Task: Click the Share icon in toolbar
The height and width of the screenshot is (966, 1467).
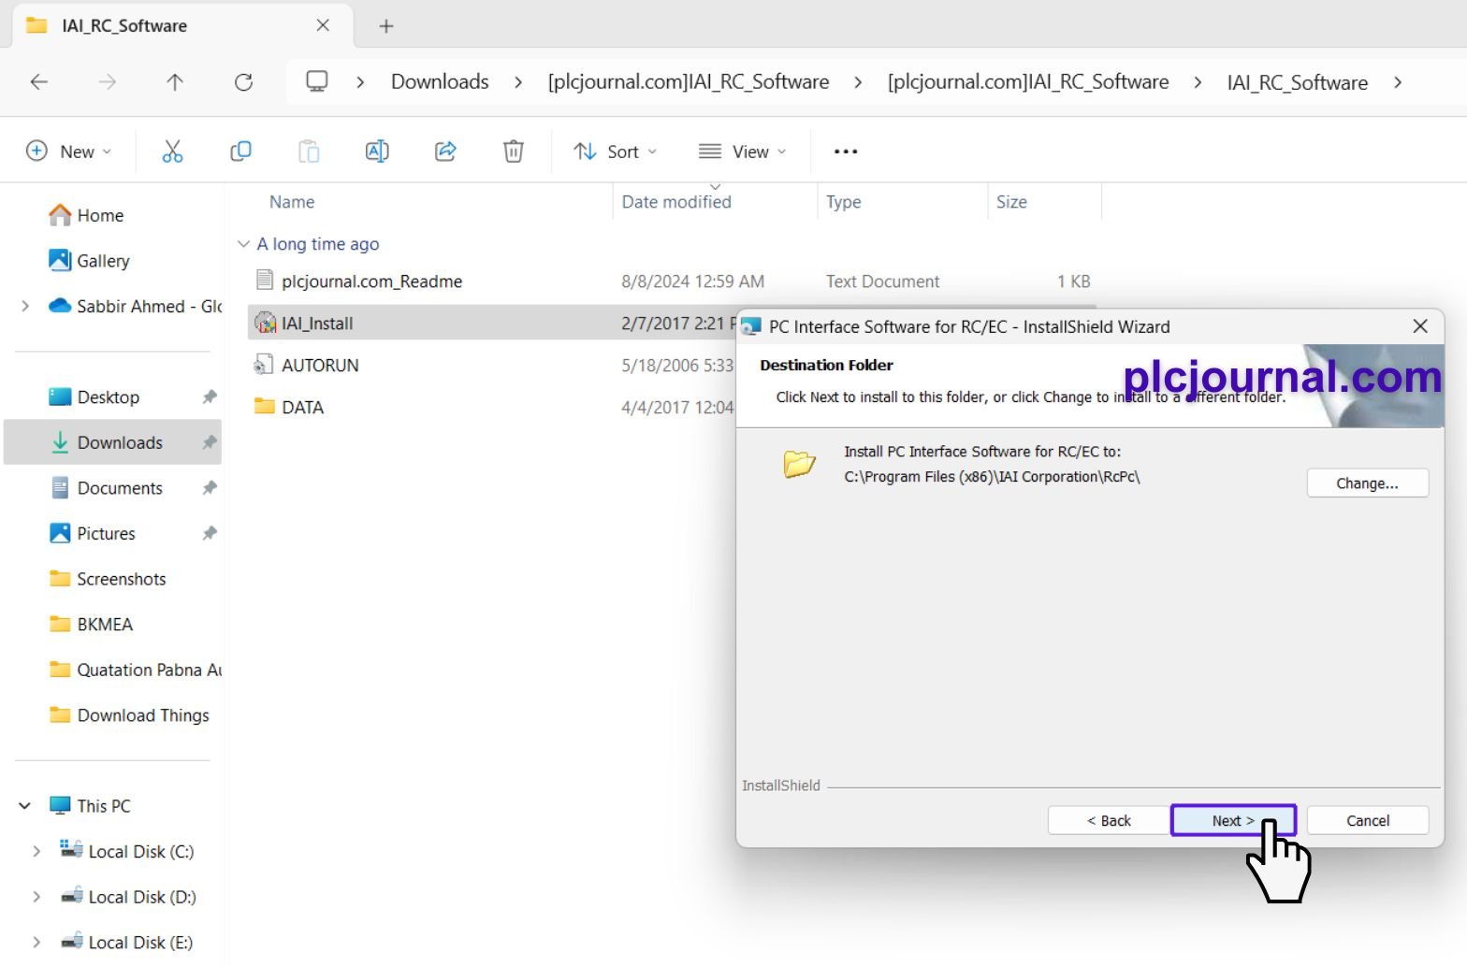Action: (x=445, y=151)
